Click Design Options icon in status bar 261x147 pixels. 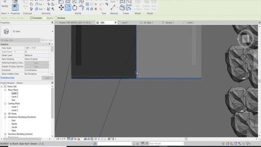[x=143, y=143]
